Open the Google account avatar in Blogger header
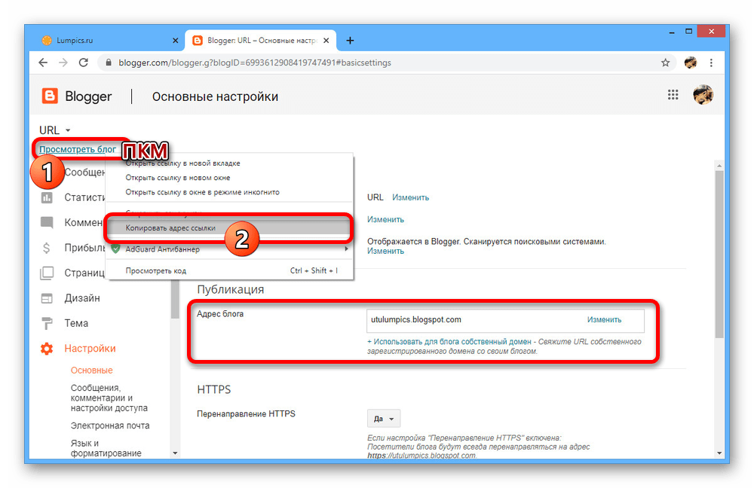Screen dimensions: 754x488 (703, 95)
